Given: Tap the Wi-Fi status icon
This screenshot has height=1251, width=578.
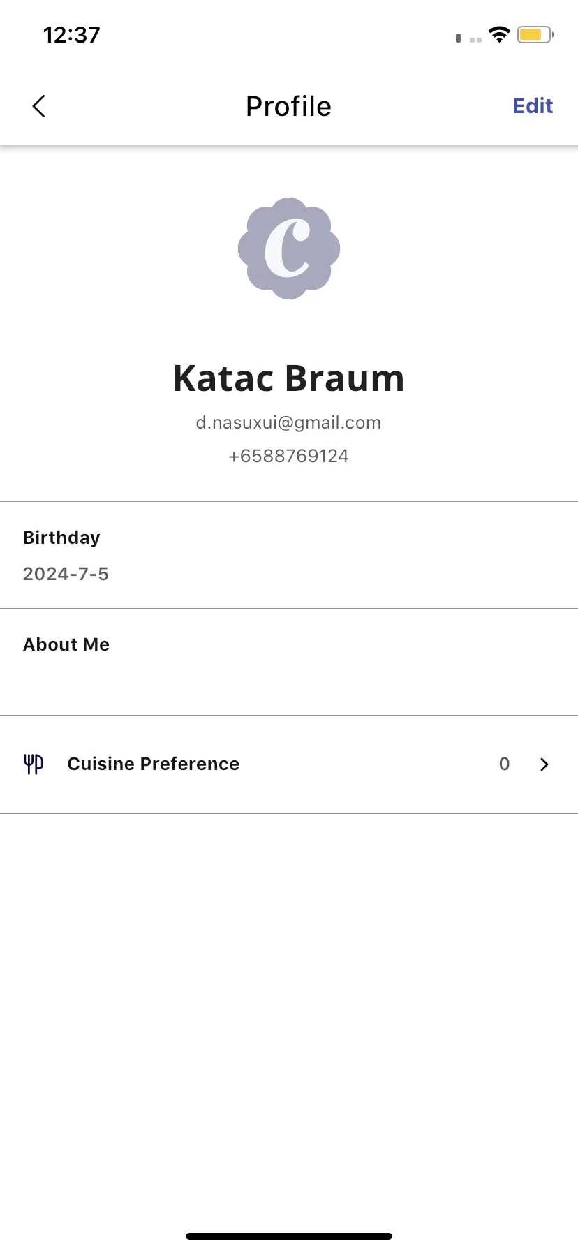Looking at the screenshot, I should [499, 34].
